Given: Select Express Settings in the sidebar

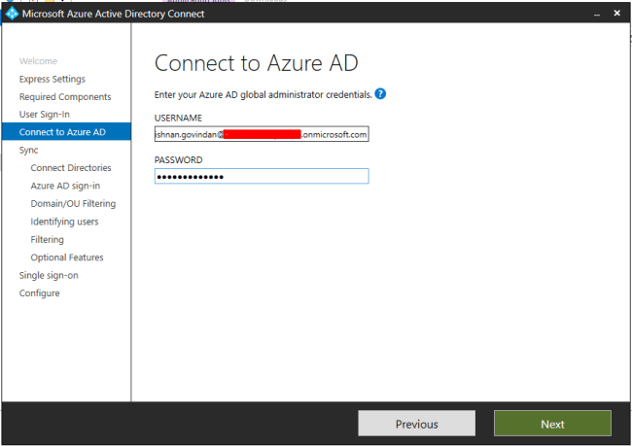Looking at the screenshot, I should pyautogui.click(x=52, y=79).
